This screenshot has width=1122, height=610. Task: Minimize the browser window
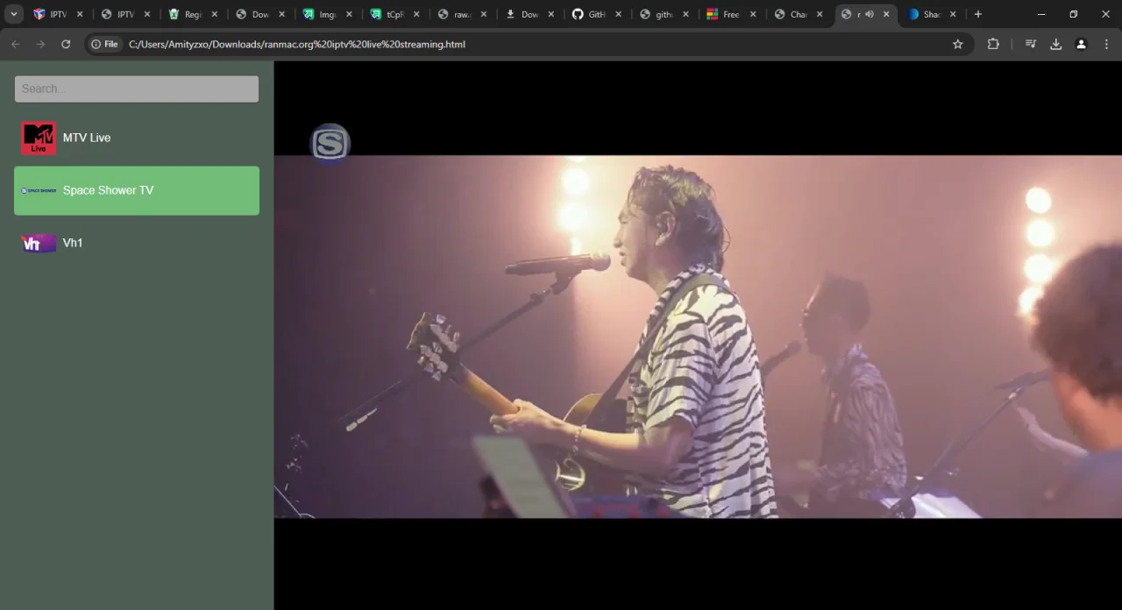pyautogui.click(x=1041, y=14)
